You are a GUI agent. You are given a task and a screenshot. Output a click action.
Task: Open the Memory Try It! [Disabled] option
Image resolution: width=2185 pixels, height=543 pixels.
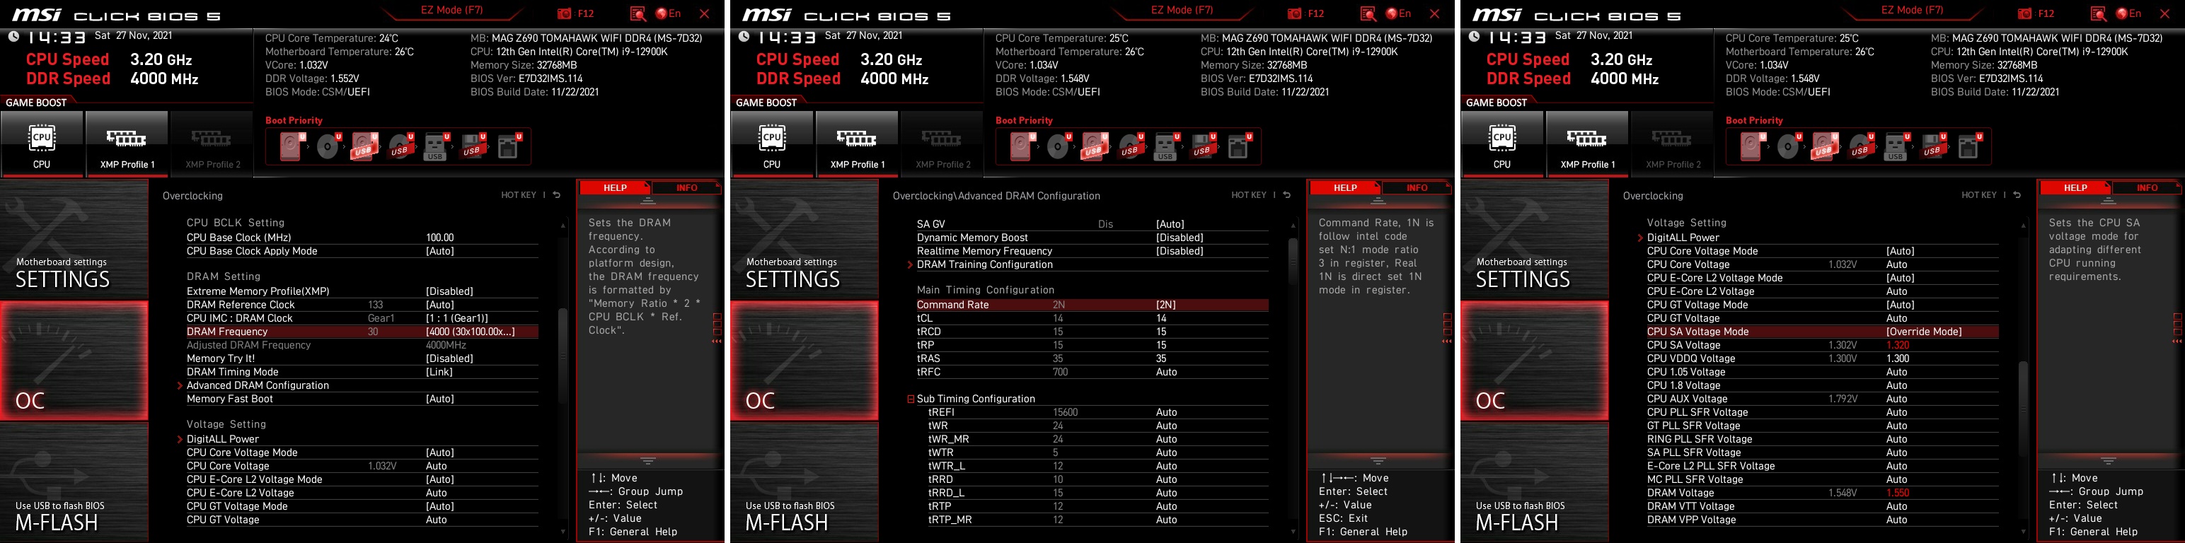[x=362, y=358]
